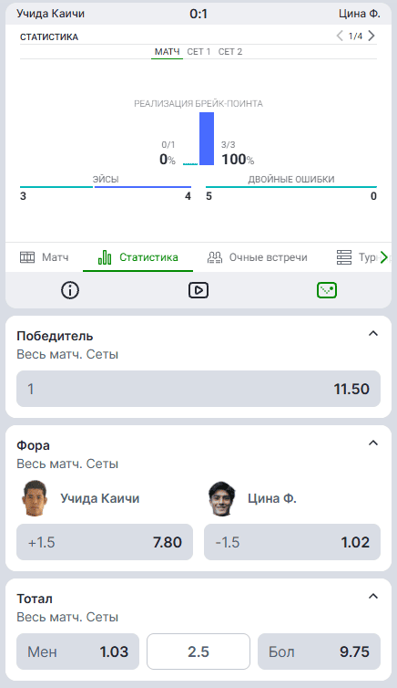Image resolution: width=397 pixels, height=688 pixels.
Task: Click Учида Каичи player photo
Action: coord(35,498)
